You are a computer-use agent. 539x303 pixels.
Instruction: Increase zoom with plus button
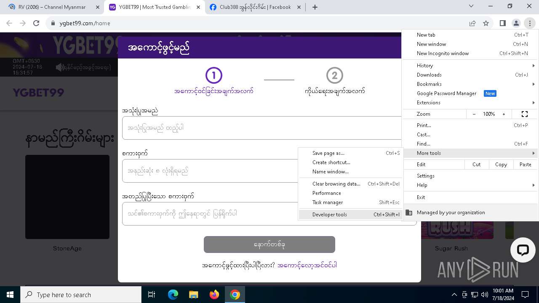(504, 114)
